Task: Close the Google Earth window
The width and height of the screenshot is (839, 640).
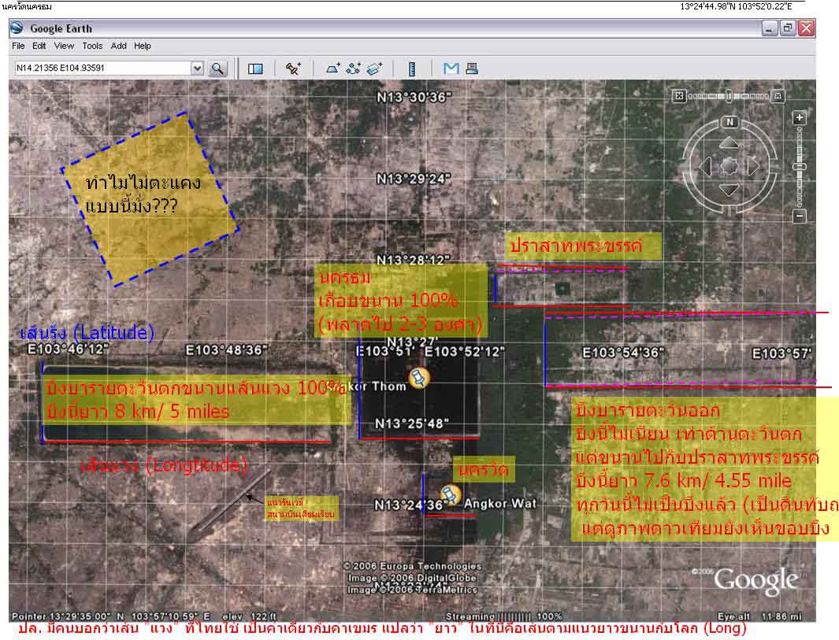Action: click(x=807, y=28)
